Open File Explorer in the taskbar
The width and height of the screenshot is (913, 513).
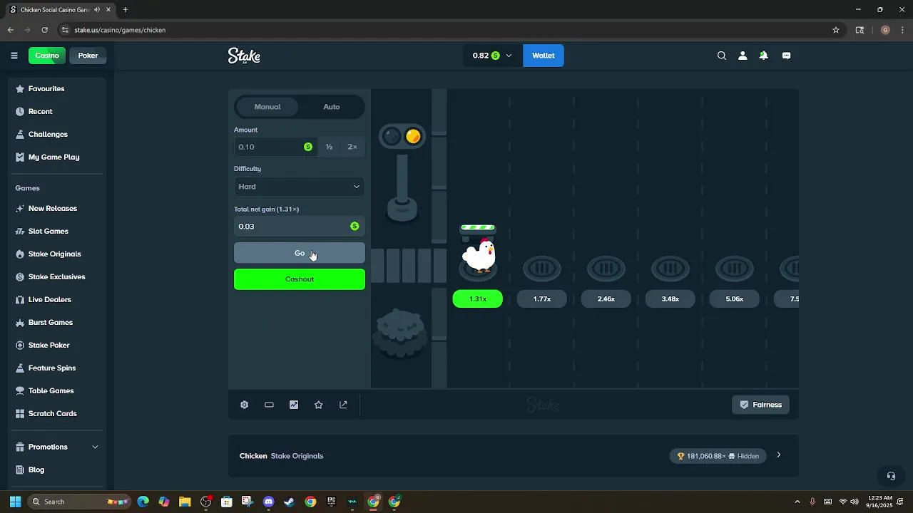tap(185, 502)
